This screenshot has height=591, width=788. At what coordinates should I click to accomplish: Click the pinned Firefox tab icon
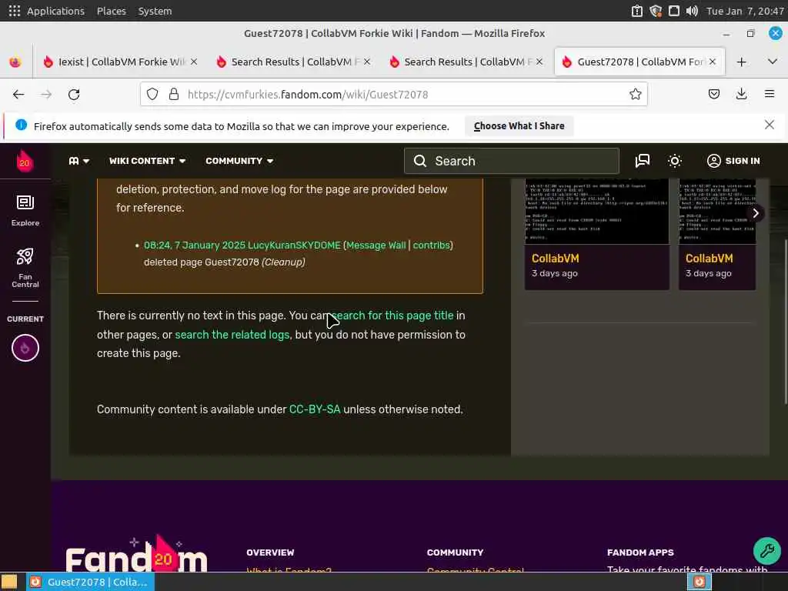(x=15, y=62)
